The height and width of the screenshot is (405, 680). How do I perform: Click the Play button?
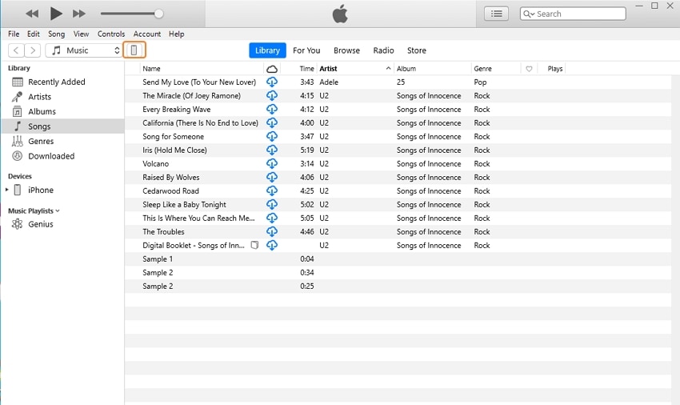click(x=56, y=14)
